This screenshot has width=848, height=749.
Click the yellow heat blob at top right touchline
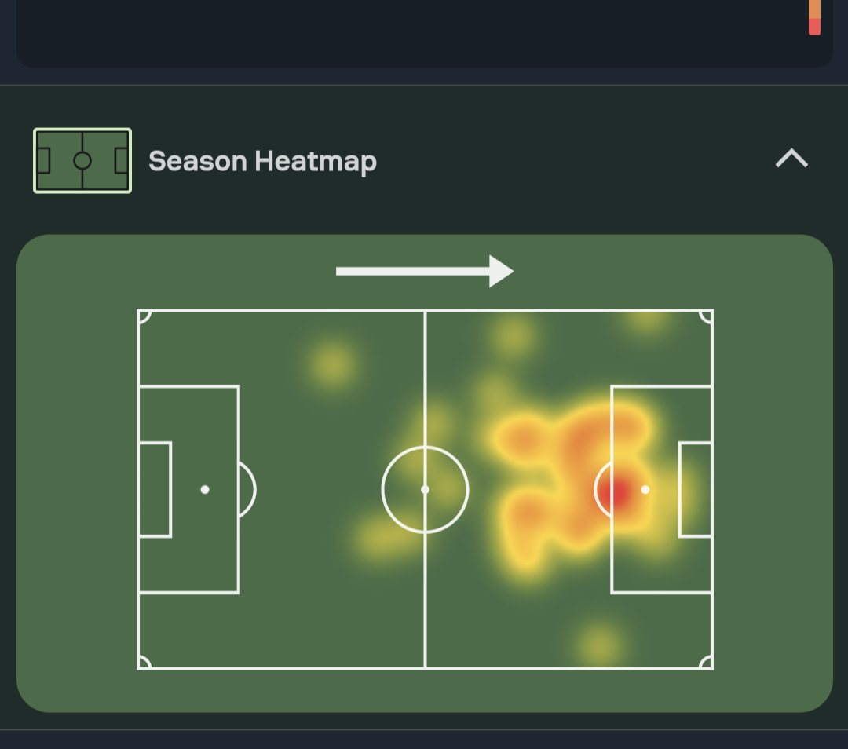point(647,320)
